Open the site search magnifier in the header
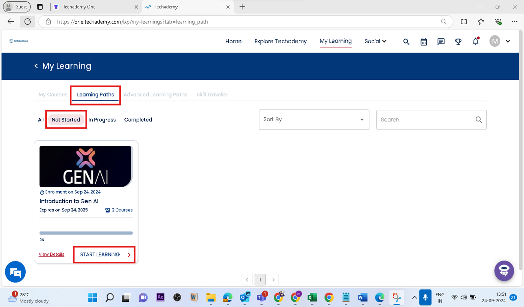524x307 pixels. [406, 42]
